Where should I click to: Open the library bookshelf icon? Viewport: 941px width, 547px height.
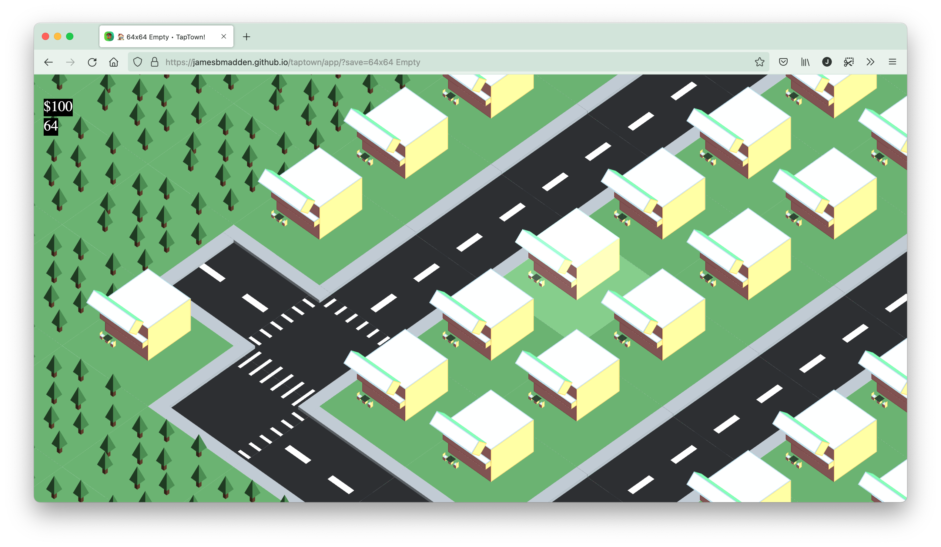(x=805, y=62)
